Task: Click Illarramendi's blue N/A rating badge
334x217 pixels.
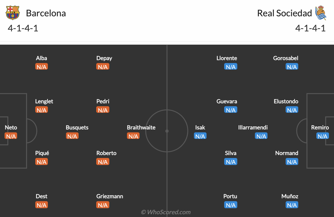Action: point(261,136)
